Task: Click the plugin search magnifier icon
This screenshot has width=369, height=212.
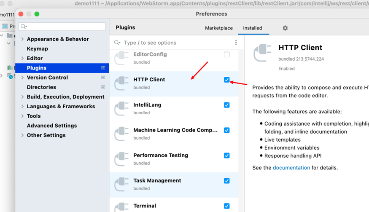Action: click(x=117, y=43)
